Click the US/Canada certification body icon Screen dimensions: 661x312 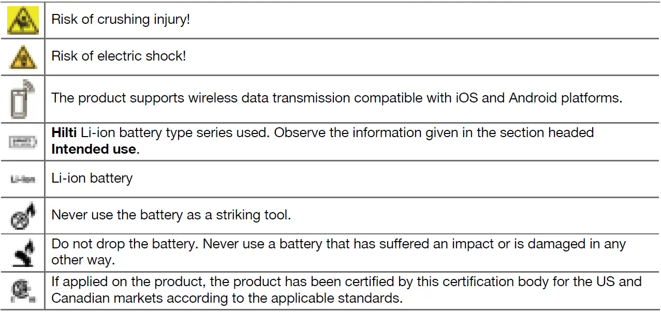[23, 290]
